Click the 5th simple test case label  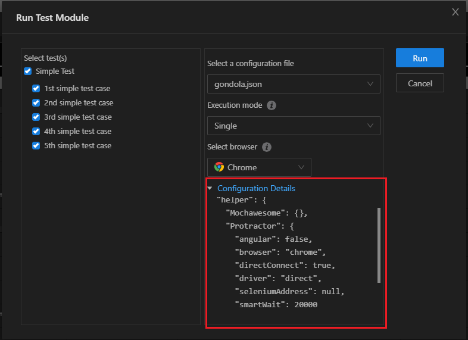coord(77,146)
